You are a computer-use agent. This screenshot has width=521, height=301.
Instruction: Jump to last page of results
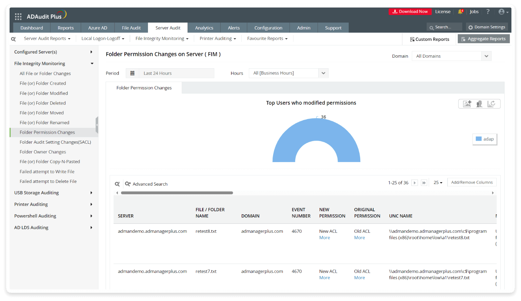[x=424, y=183]
